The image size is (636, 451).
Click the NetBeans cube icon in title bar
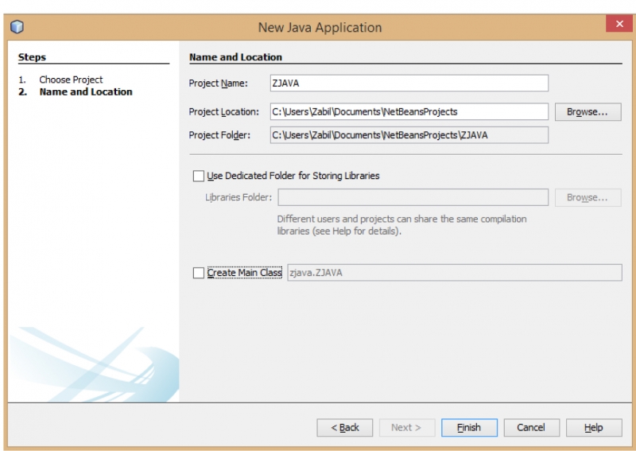click(x=16, y=28)
